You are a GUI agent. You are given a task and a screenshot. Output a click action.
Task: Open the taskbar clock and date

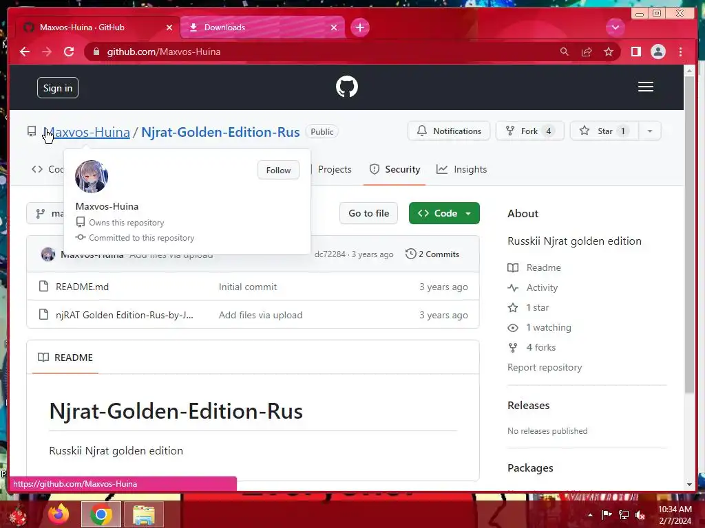[x=675, y=515]
